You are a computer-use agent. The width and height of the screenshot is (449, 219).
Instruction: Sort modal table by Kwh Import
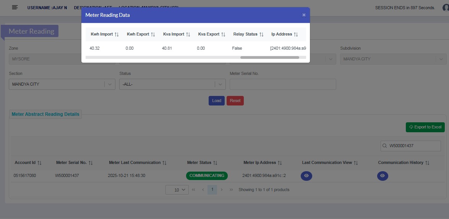(117, 34)
